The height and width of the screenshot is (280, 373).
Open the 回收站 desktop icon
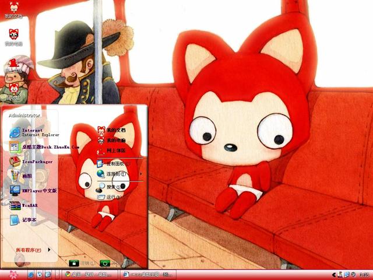click(x=13, y=92)
